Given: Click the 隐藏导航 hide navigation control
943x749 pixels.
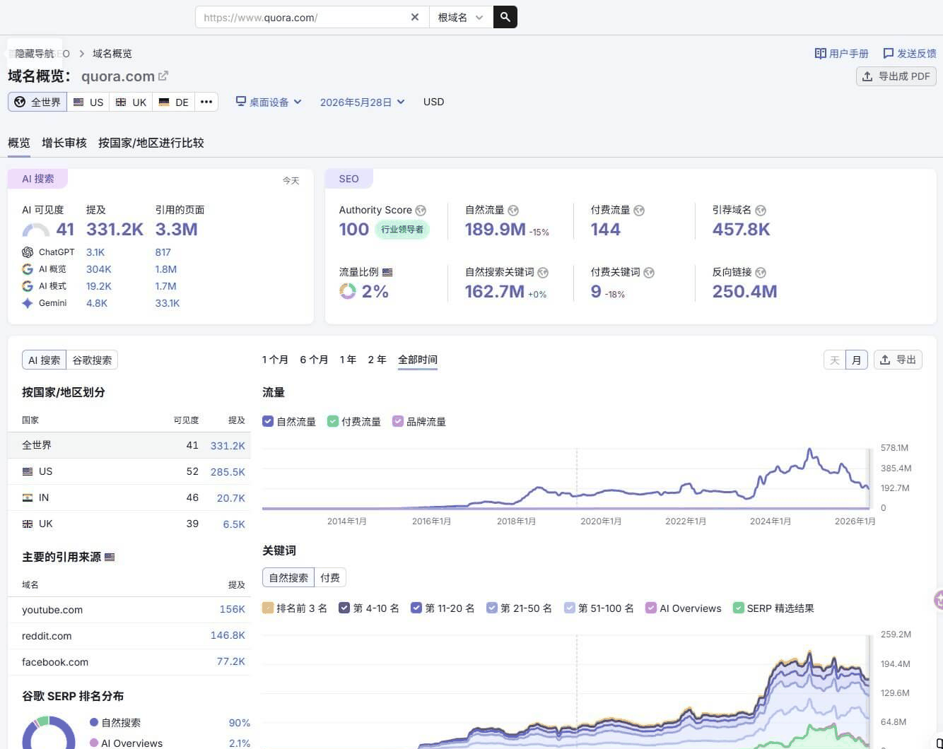Looking at the screenshot, I should tap(35, 53).
